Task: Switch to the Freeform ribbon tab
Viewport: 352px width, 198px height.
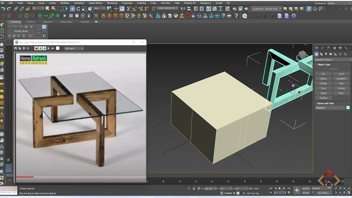Action: [x=31, y=22]
